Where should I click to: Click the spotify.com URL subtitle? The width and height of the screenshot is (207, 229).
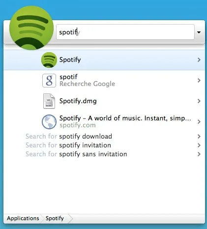coord(78,125)
